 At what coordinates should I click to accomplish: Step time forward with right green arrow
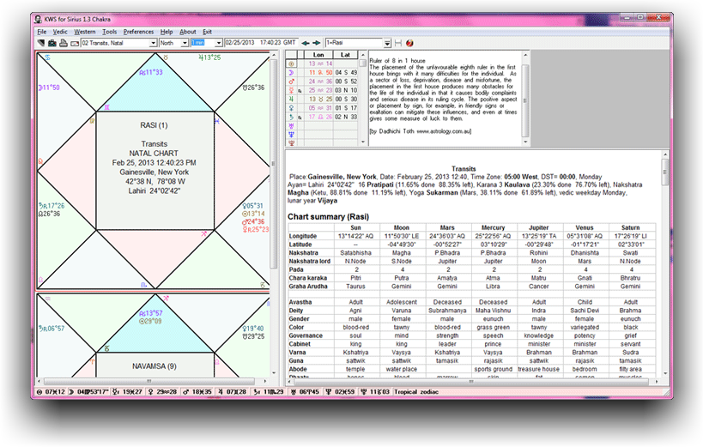318,42
